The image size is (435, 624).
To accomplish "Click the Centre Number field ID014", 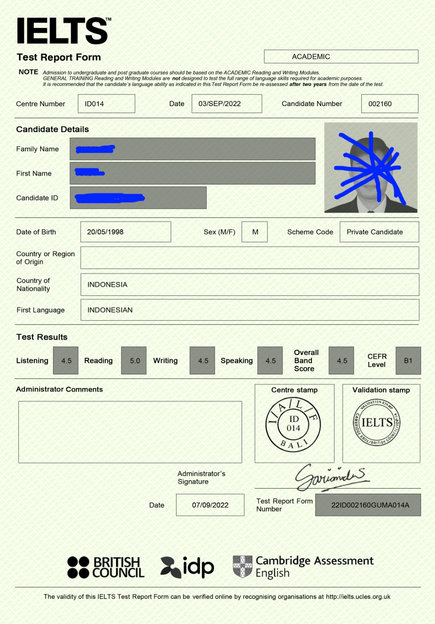I will click(106, 104).
